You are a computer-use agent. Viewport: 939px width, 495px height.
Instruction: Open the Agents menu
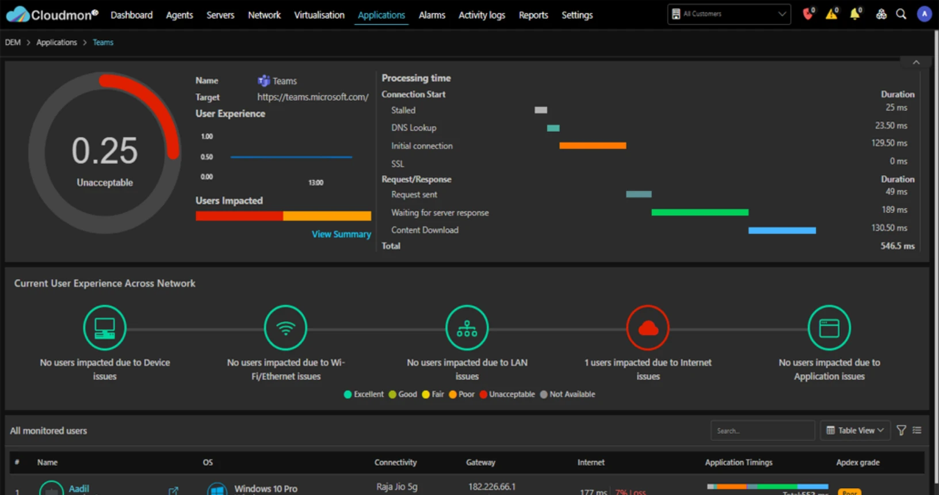pos(180,15)
